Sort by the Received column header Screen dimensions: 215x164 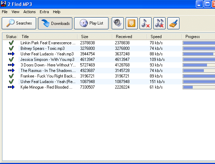[x=130, y=37]
